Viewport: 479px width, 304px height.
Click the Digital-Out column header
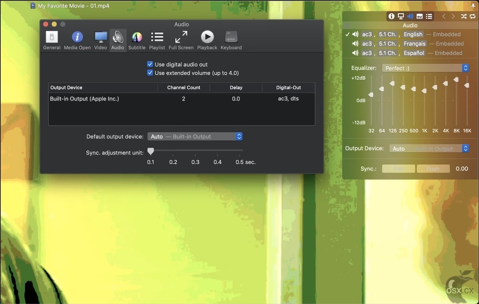[x=289, y=88]
